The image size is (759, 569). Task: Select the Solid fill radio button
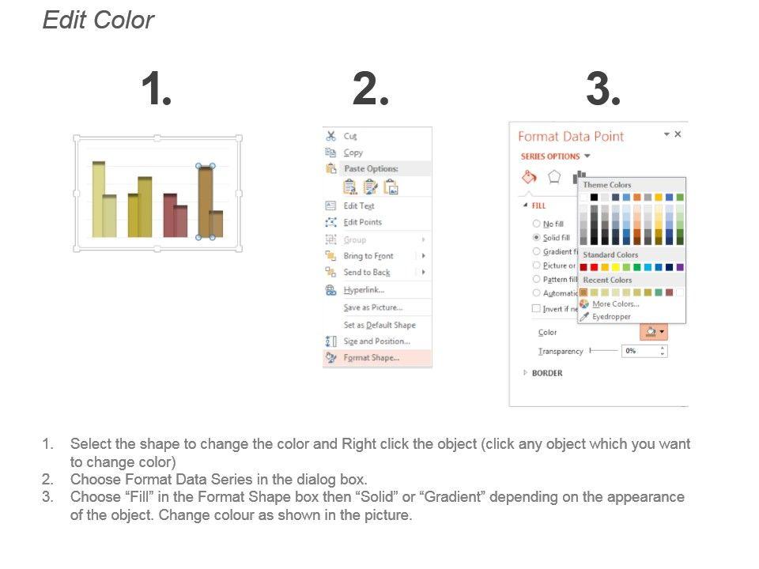537,237
